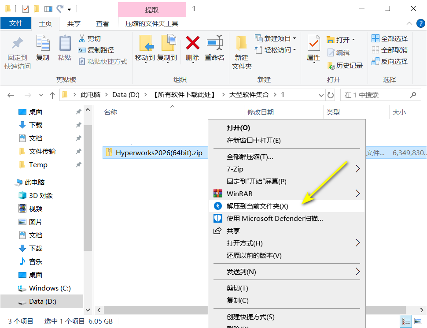Click the New Folder icon

(241, 43)
